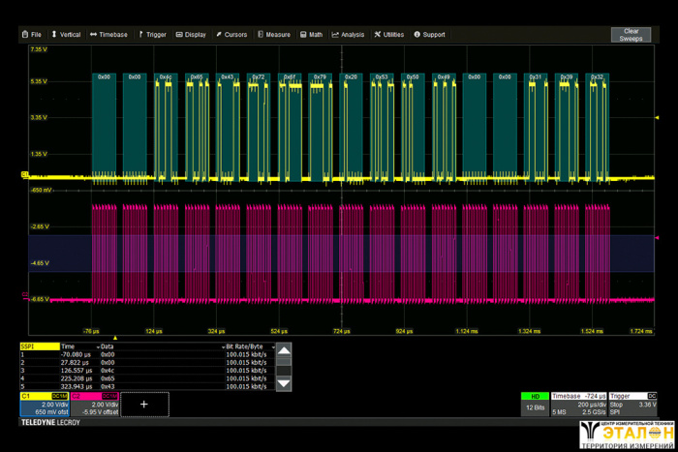The height and width of the screenshot is (452, 678).
Task: Open the Analysis menu
Action: point(348,34)
